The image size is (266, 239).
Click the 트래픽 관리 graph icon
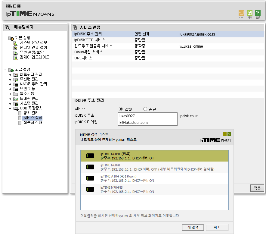pos(16,99)
